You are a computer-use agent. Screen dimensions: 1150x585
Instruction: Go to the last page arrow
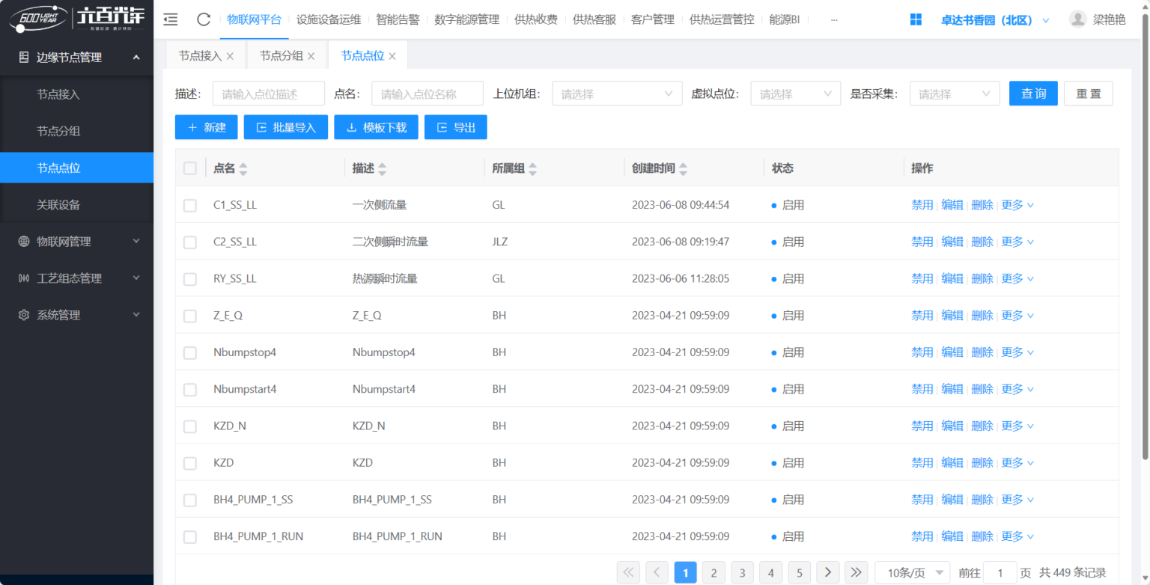(856, 573)
